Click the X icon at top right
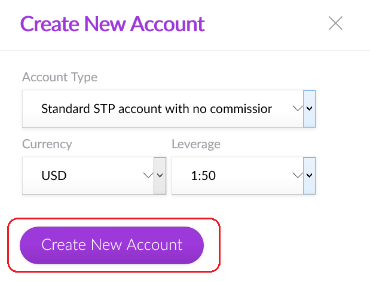370x281 pixels. pyautogui.click(x=335, y=23)
